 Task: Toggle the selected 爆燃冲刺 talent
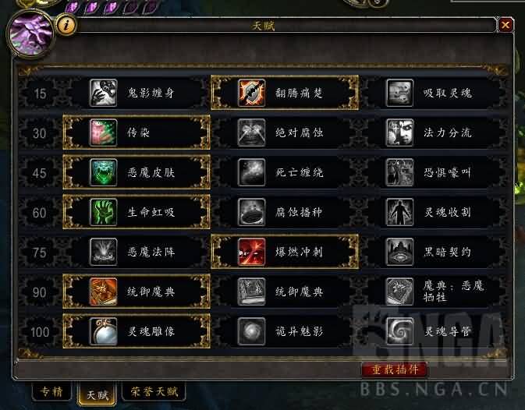coord(285,252)
